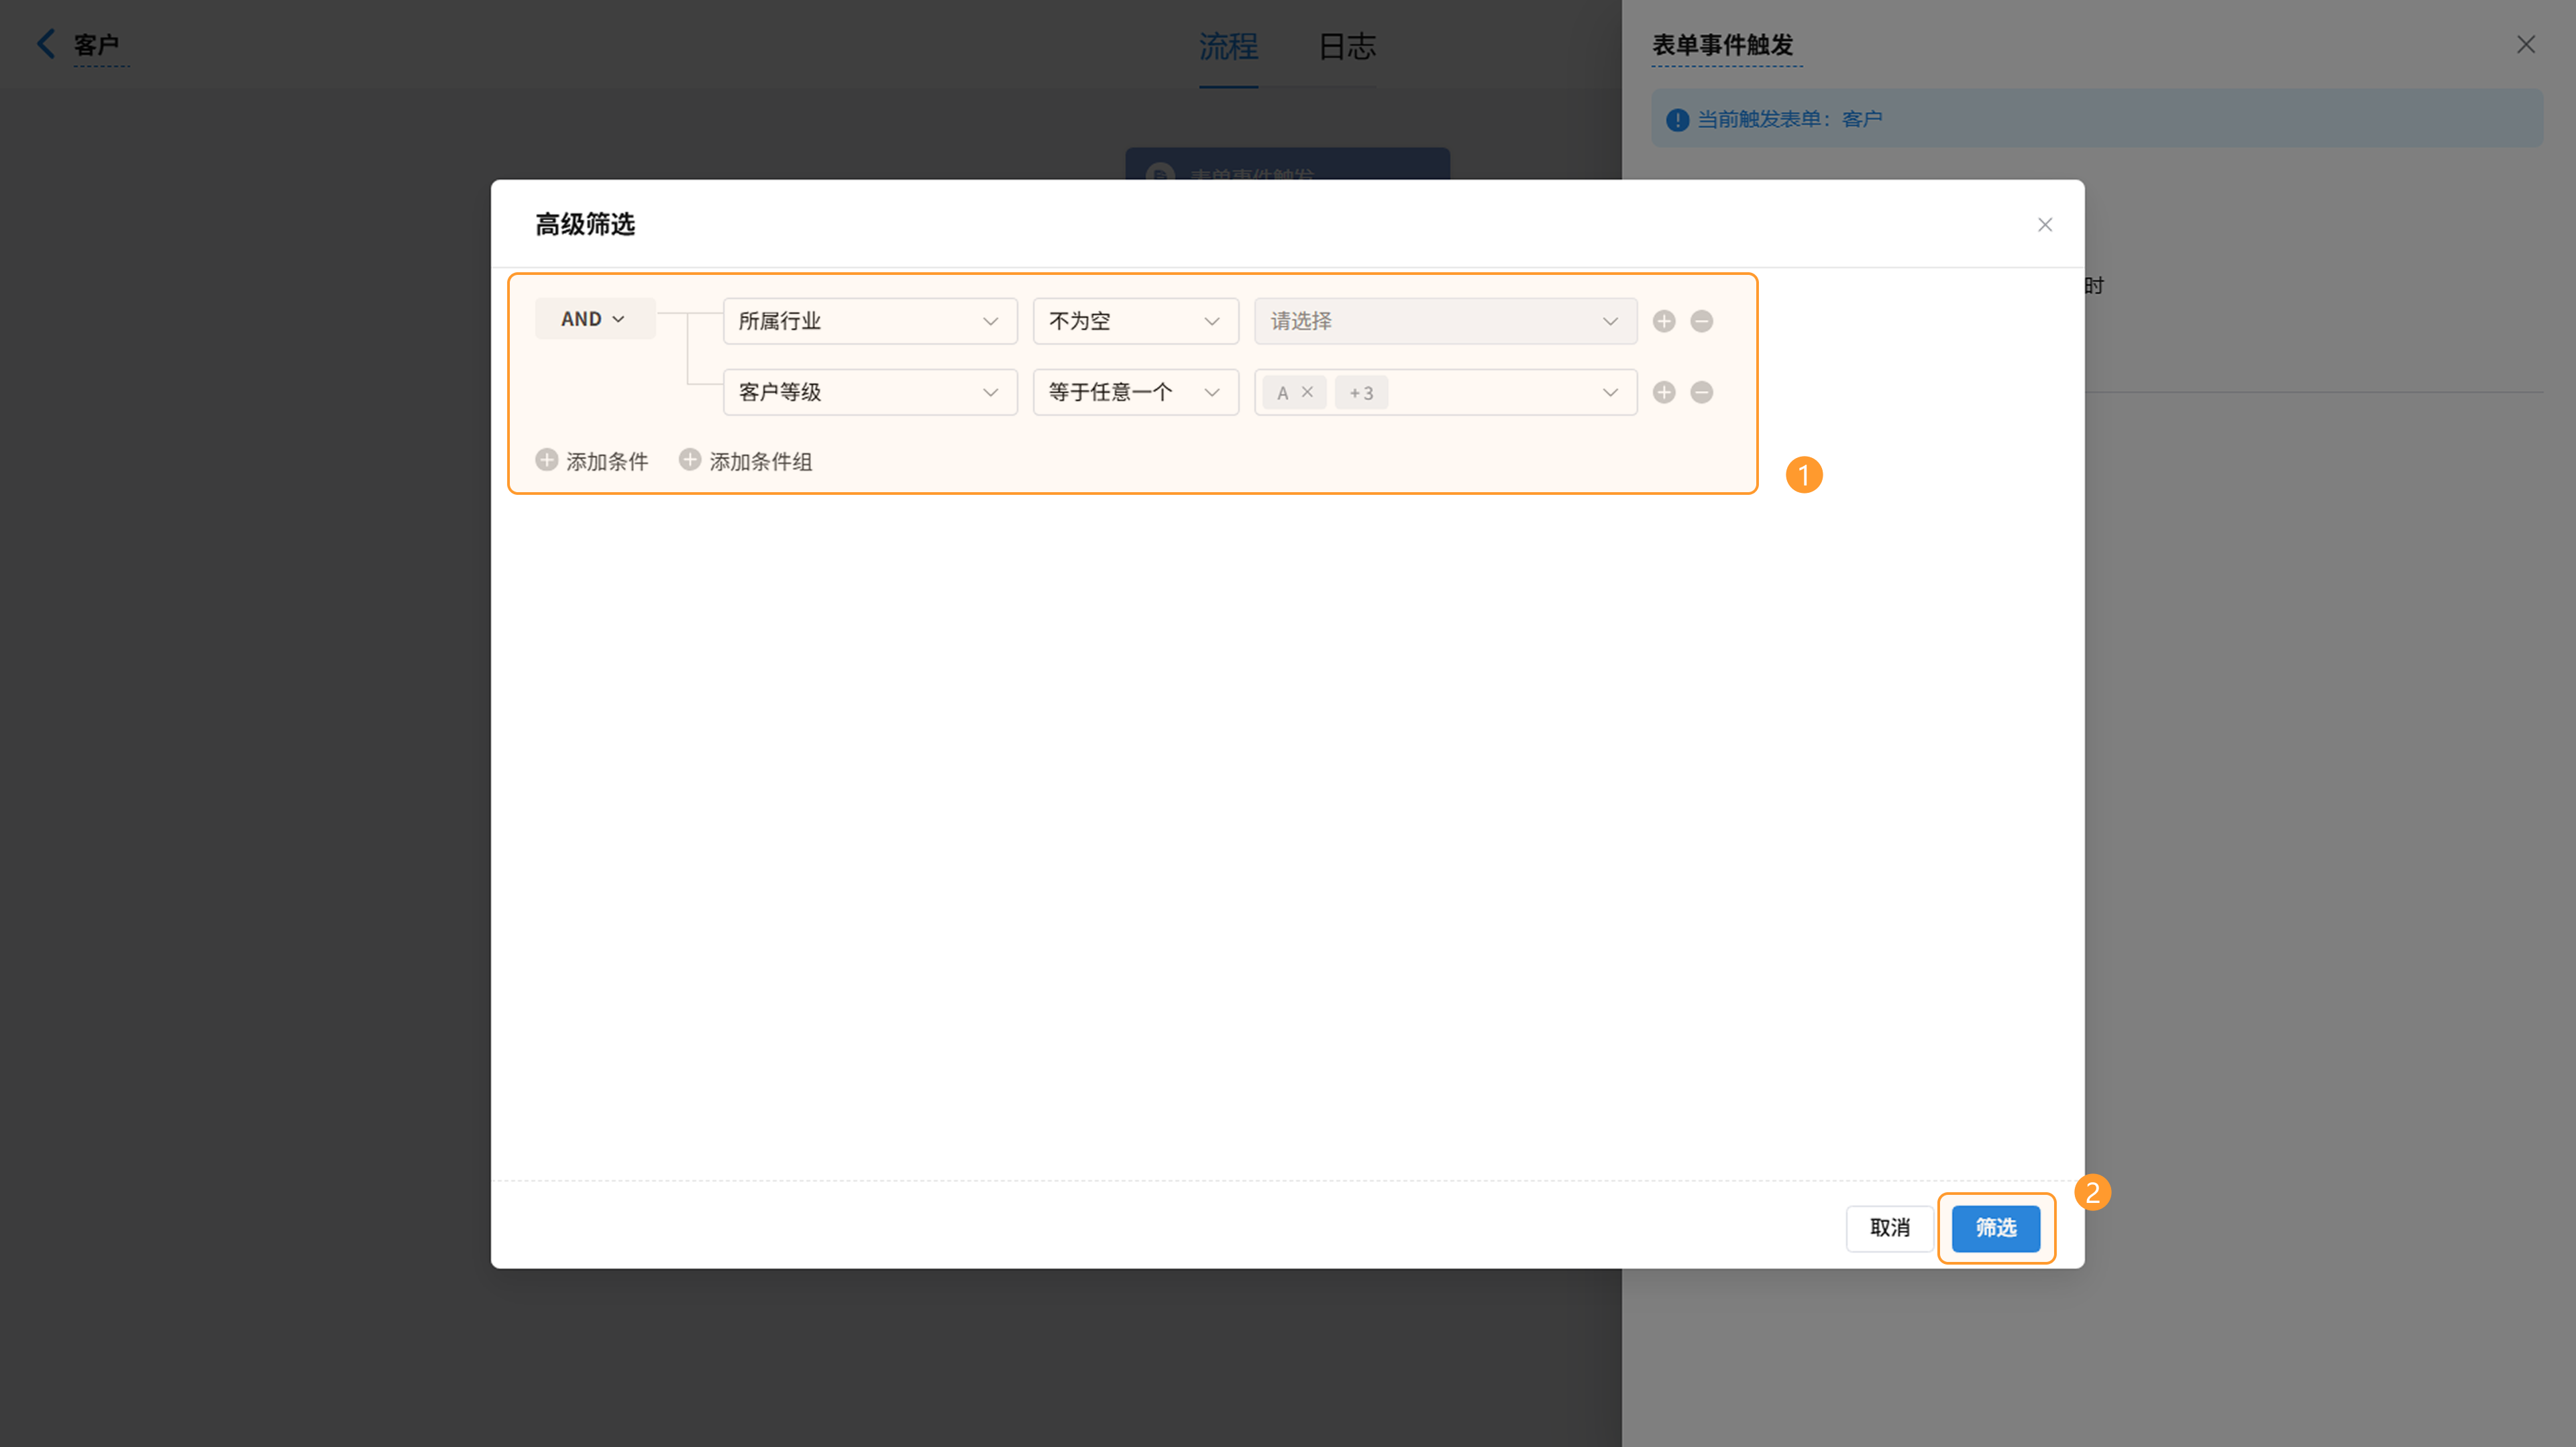2576x1447 pixels.
Task: Click the 表单事件触发 panel title
Action: [1722, 44]
